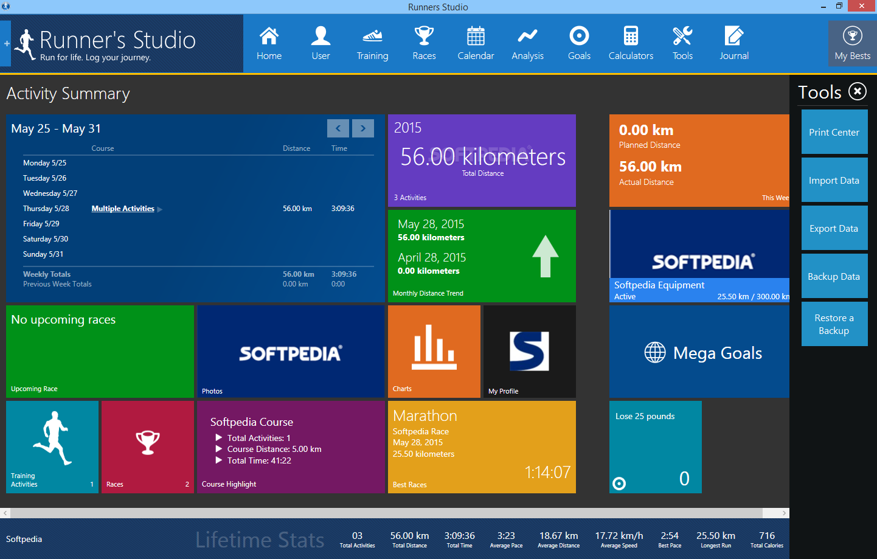The height and width of the screenshot is (559, 877).
Task: Open the Calendar view
Action: click(476, 43)
